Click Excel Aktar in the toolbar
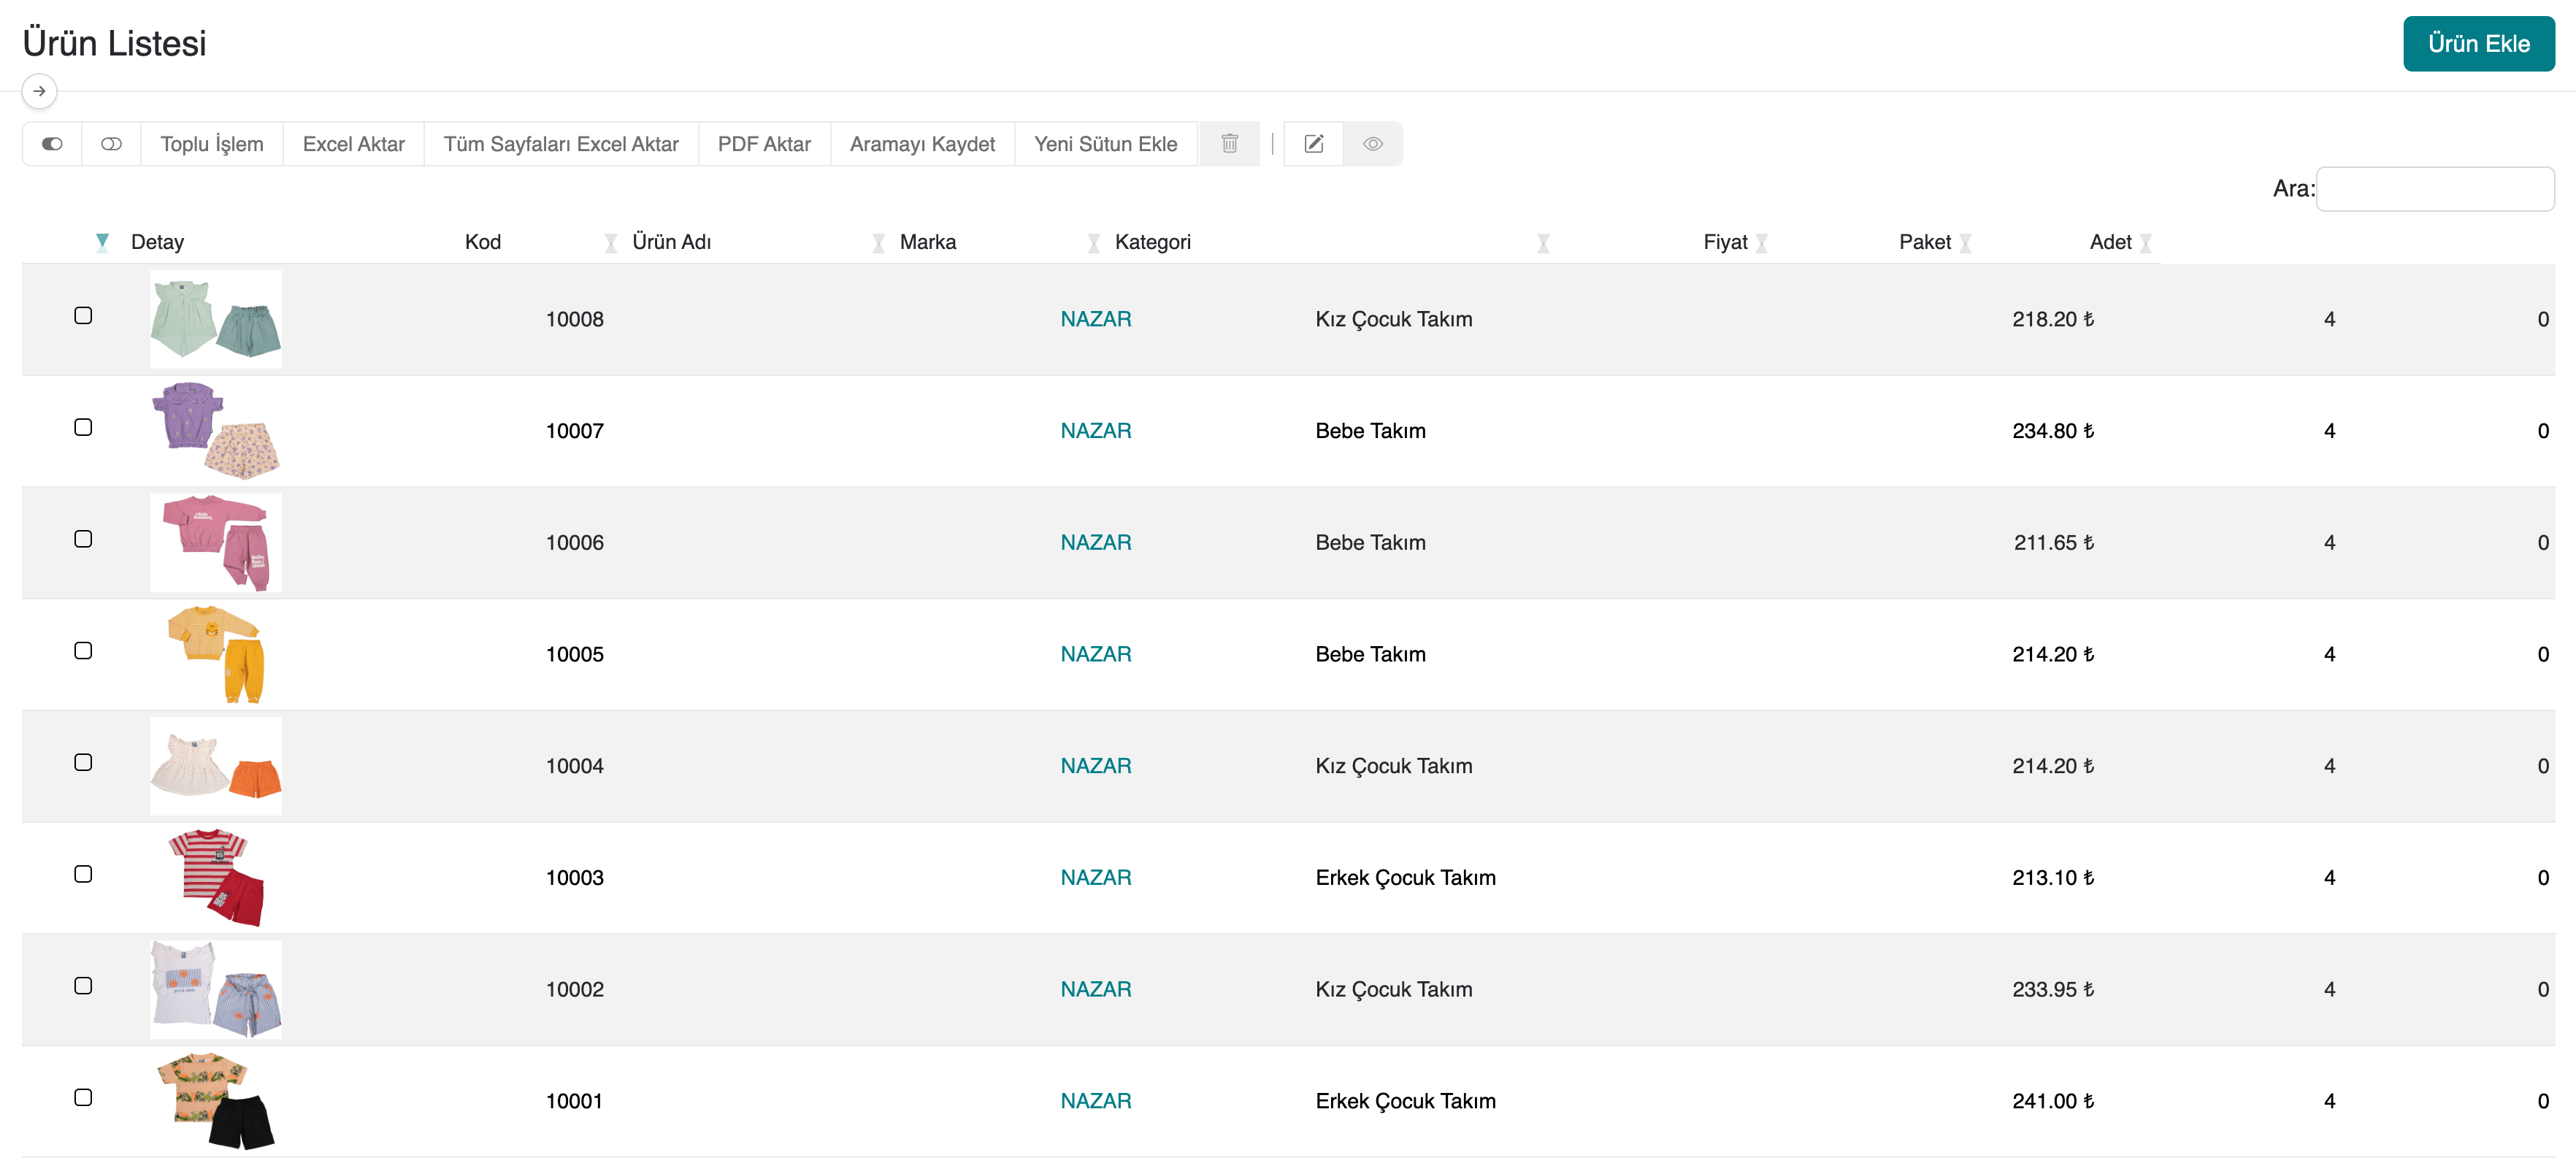This screenshot has height=1174, width=2576. (353, 144)
